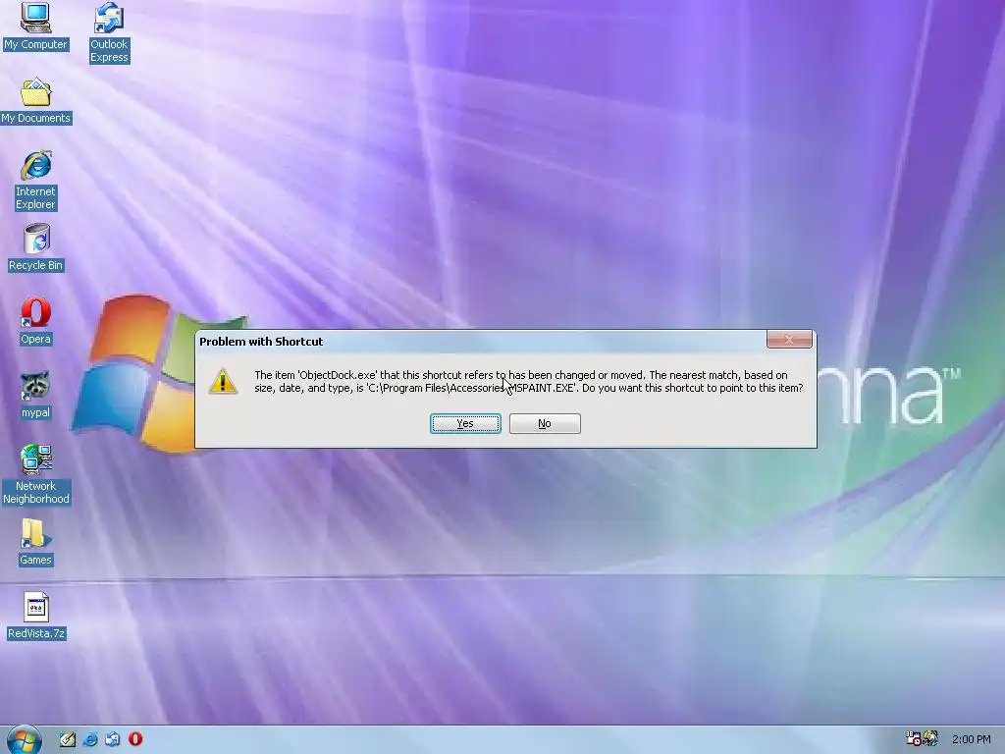
Task: Click the dialog text mentioning ObjectDock.exe
Action: coord(529,382)
